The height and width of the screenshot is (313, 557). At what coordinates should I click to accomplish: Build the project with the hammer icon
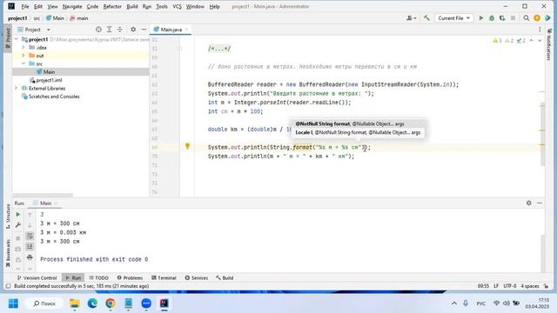point(426,17)
